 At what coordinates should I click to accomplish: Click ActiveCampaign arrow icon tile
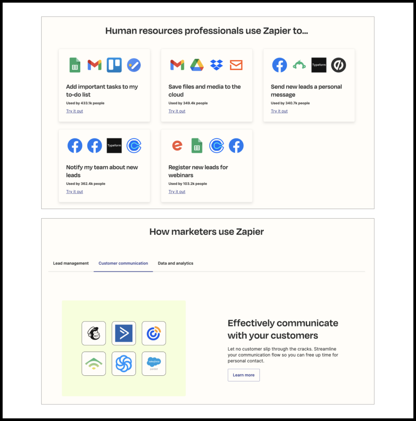(124, 333)
